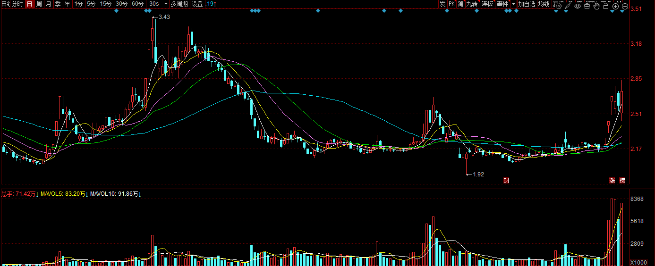Click the MAVOL5 83.20万 indicator label

[65, 194]
